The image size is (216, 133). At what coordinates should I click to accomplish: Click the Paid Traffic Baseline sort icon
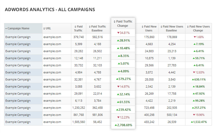[90, 27]
